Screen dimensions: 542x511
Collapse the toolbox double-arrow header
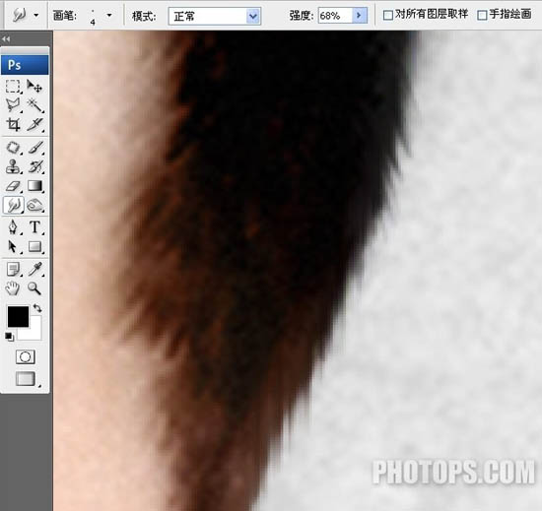click(6, 39)
